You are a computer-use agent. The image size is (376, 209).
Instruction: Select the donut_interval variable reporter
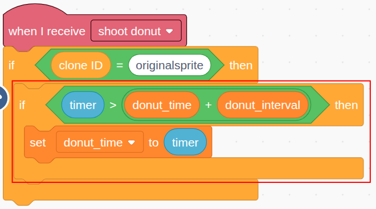click(263, 105)
